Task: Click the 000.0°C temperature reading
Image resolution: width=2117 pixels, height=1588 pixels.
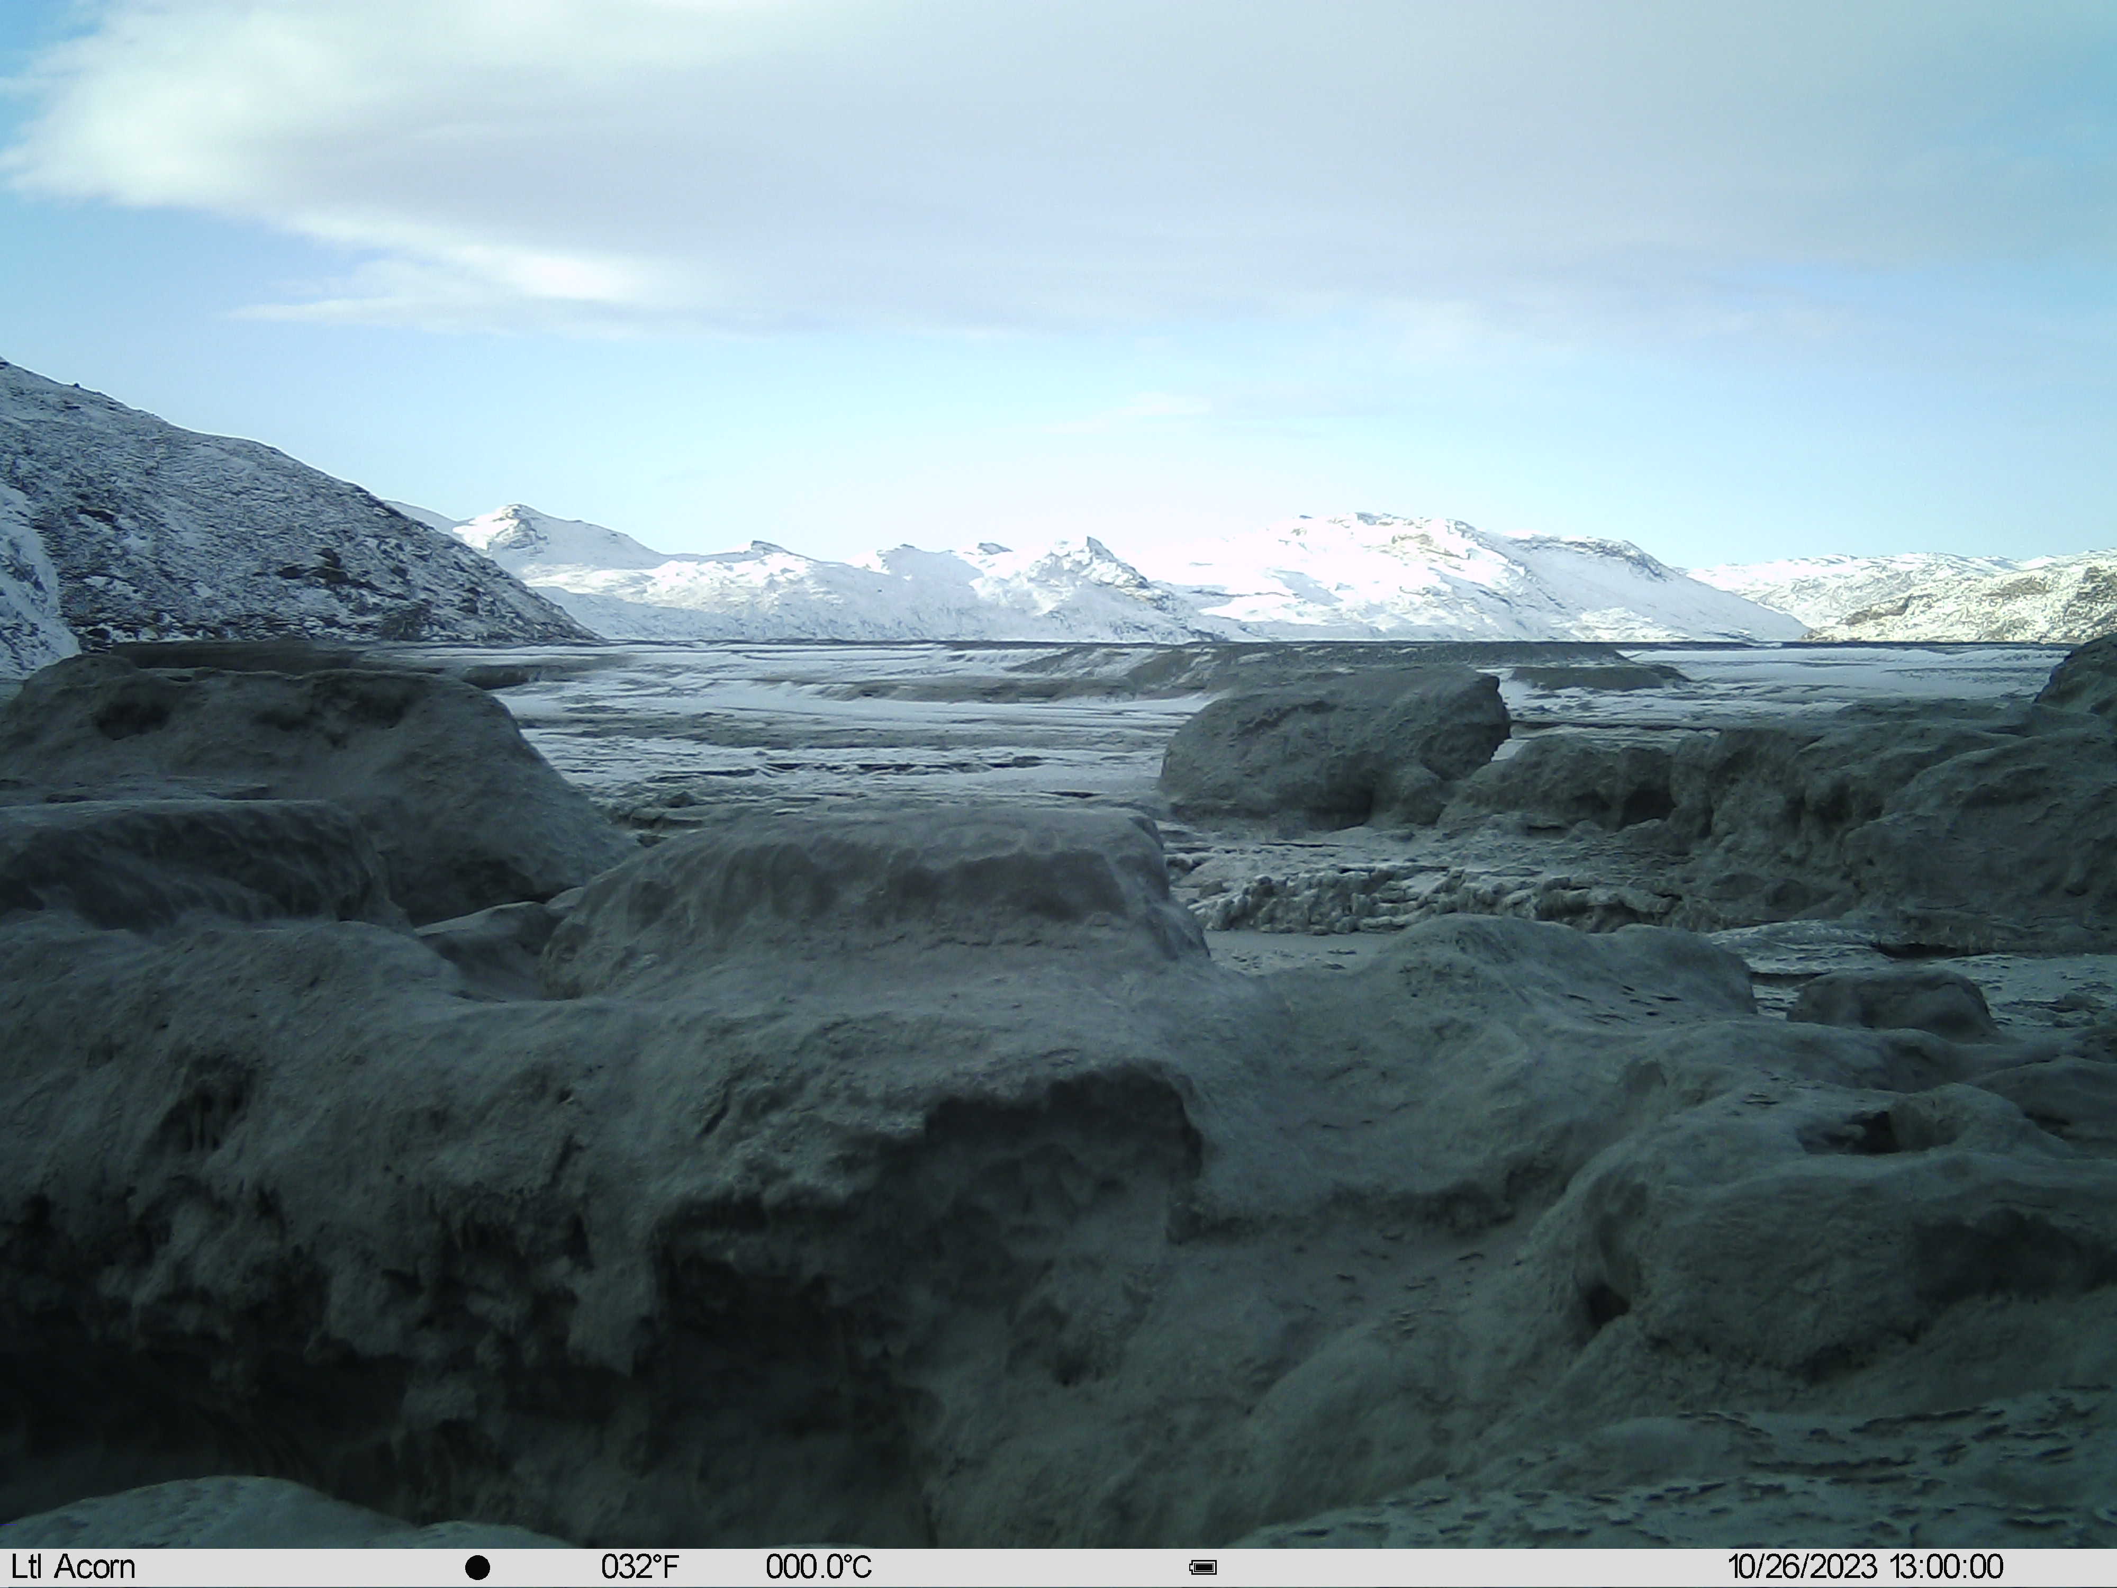Action: coord(818,1567)
